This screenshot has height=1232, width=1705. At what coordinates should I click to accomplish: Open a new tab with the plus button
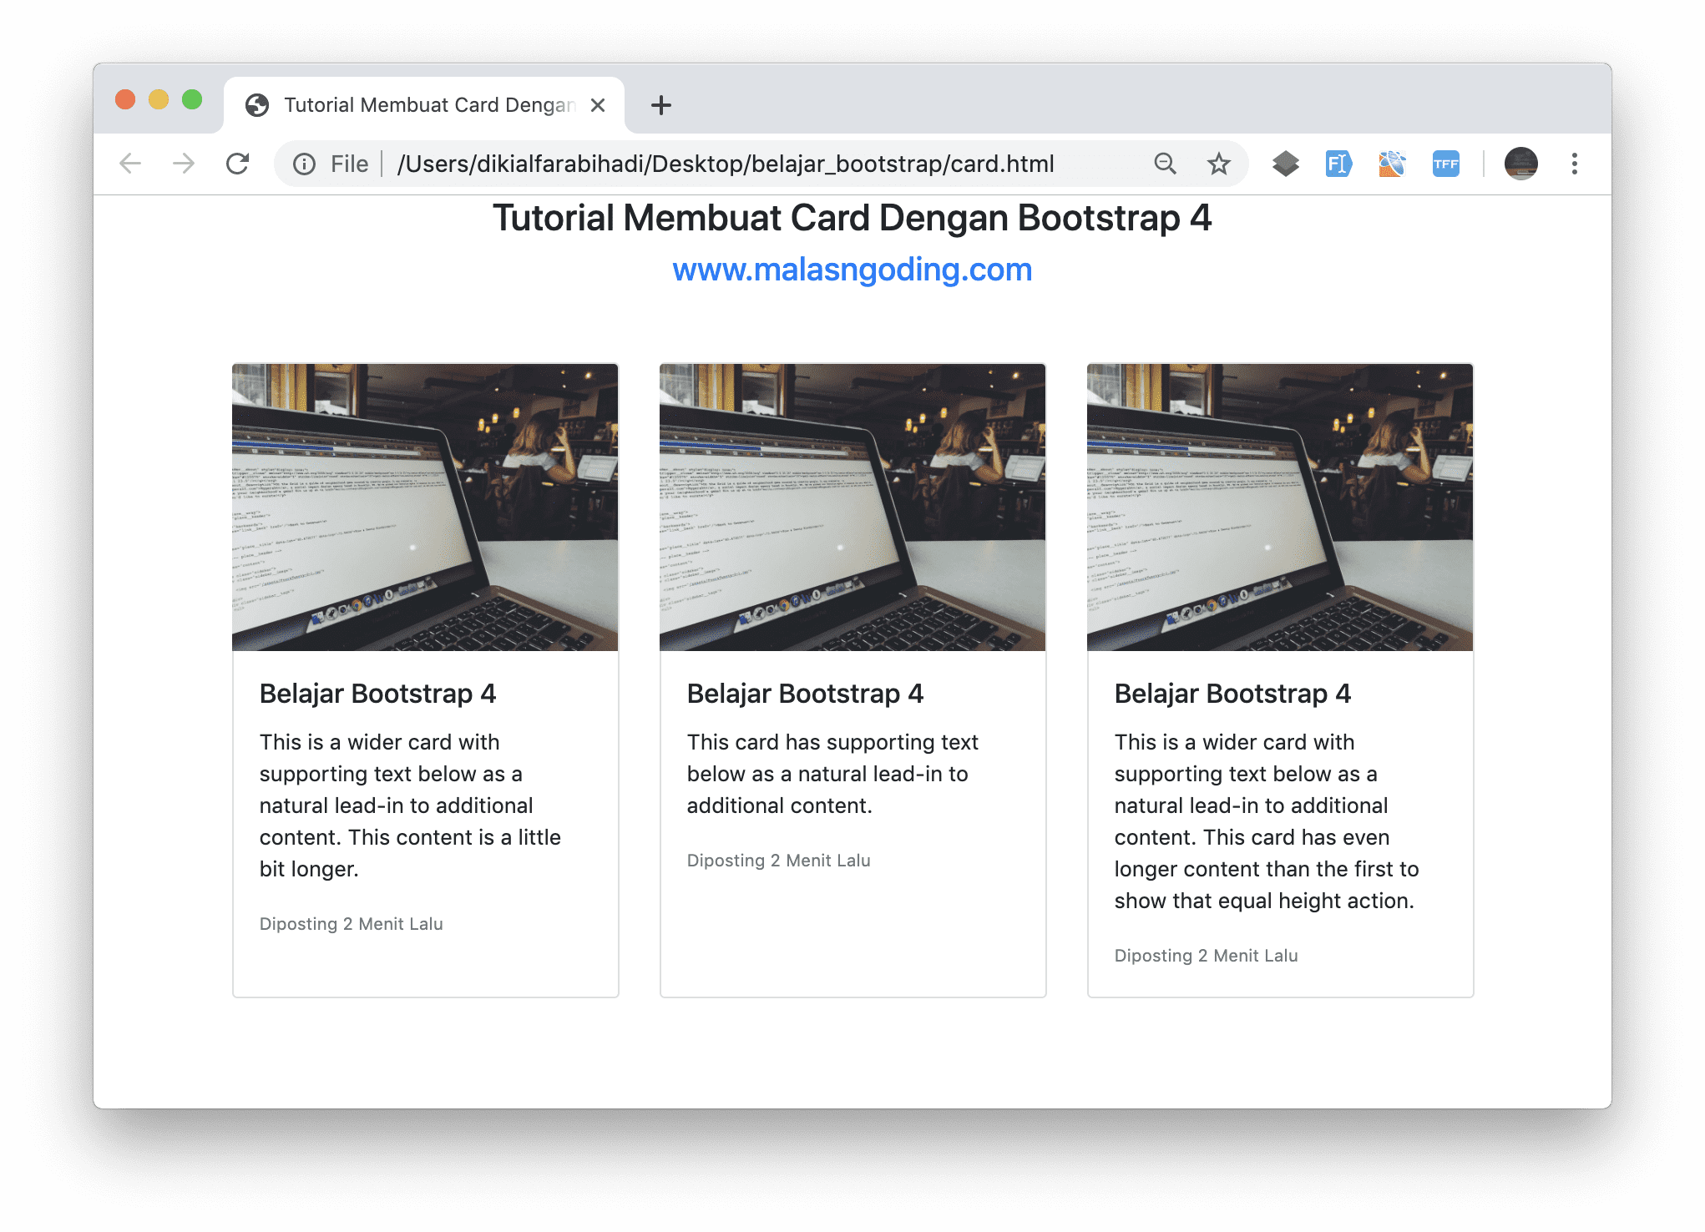pyautogui.click(x=661, y=105)
